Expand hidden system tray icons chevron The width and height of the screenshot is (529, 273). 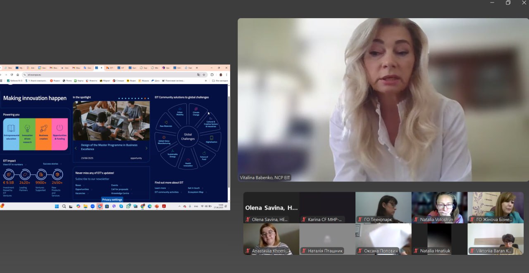(x=179, y=206)
